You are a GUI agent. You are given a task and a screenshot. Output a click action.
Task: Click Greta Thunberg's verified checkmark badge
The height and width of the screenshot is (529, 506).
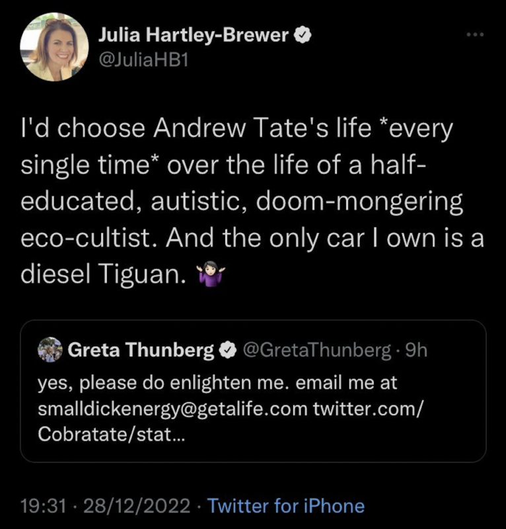pos(227,350)
